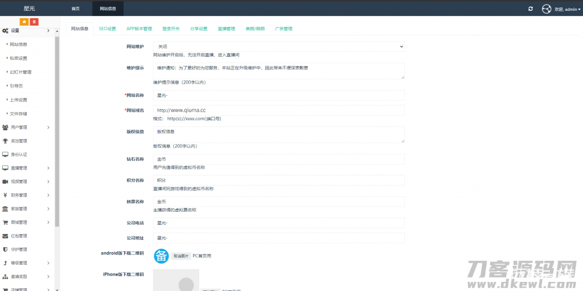The image size is (583, 291).
Task: Switch to the 登录开关 tab
Action: point(171,28)
